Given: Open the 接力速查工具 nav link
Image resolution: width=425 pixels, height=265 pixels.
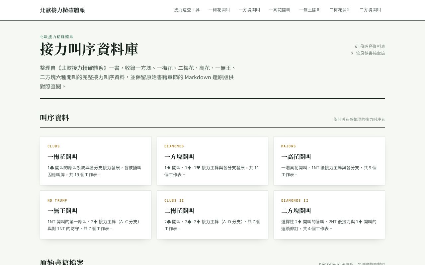Looking at the screenshot, I should pos(187,10).
